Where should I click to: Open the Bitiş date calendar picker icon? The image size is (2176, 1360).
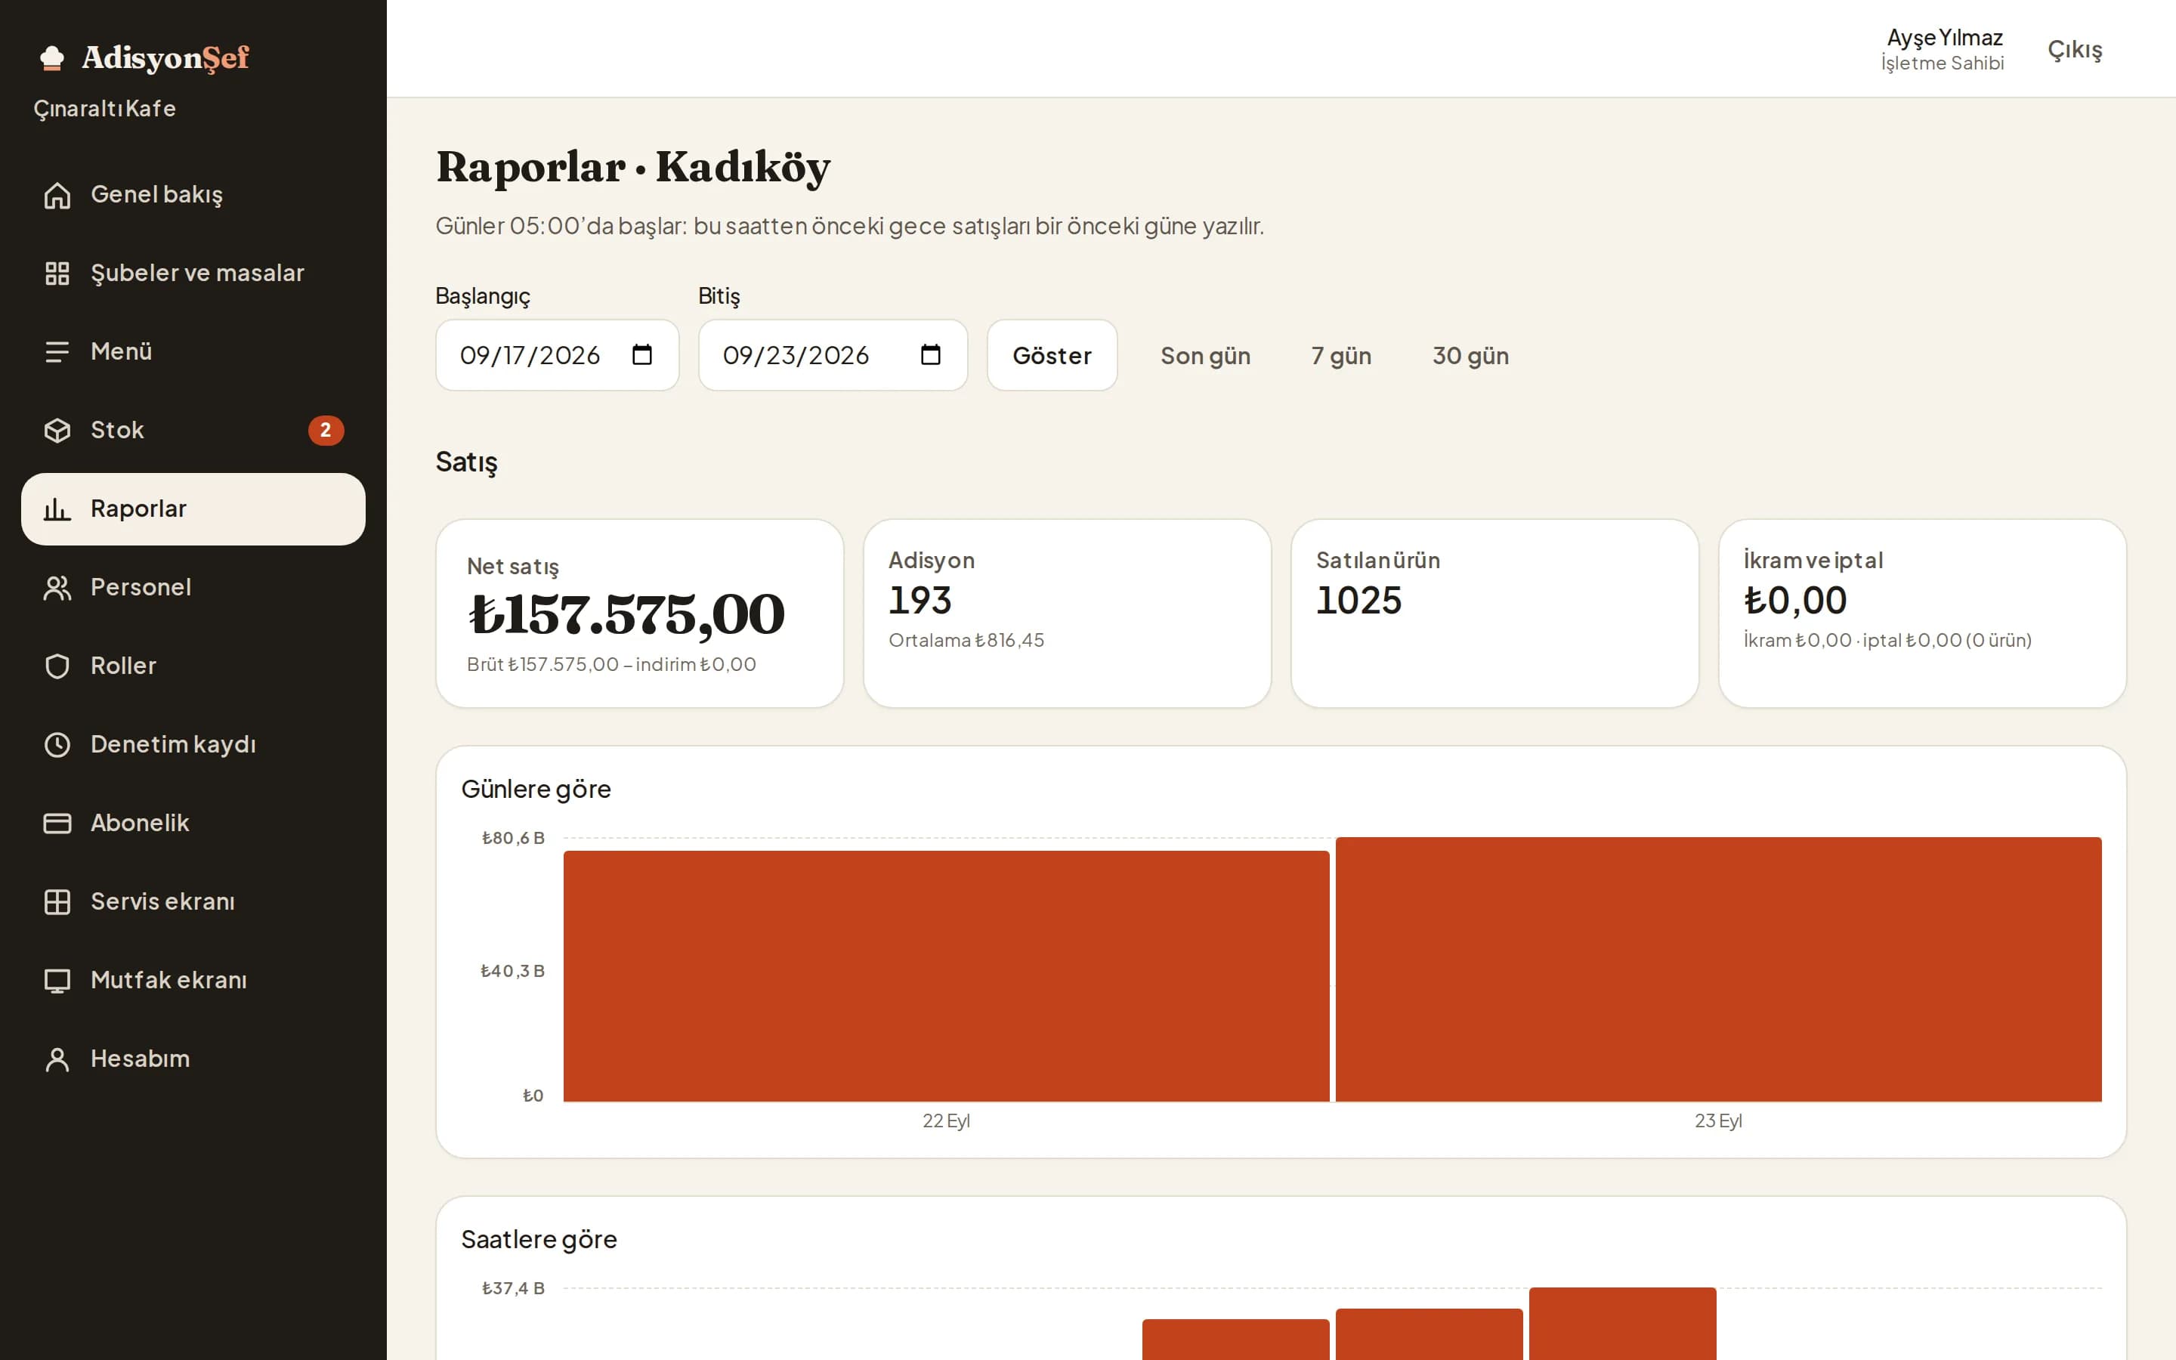pos(931,355)
